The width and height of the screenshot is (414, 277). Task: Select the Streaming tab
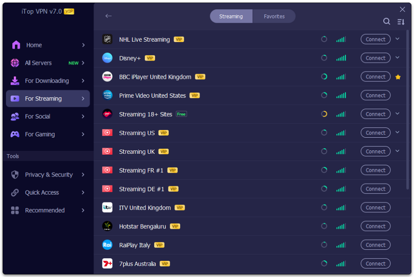231,16
